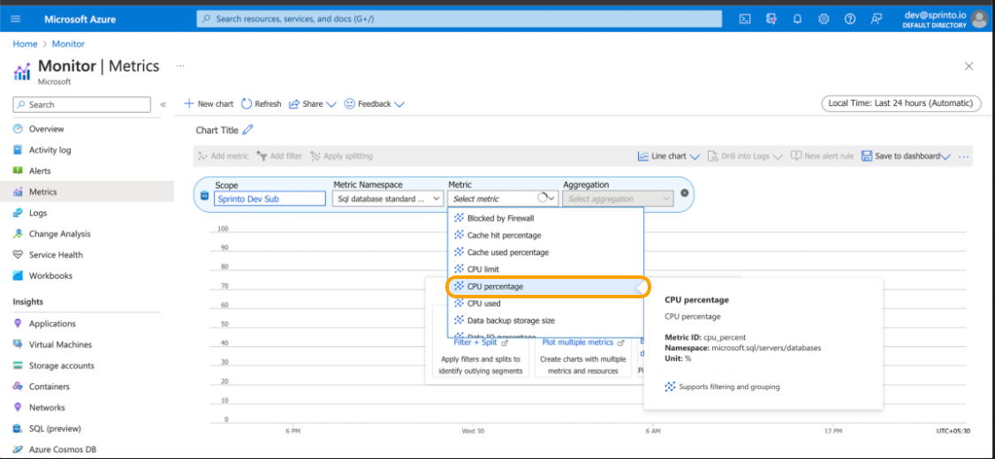Image resolution: width=995 pixels, height=459 pixels.
Task: Open the Azure portal hamburger menu
Action: [16, 19]
